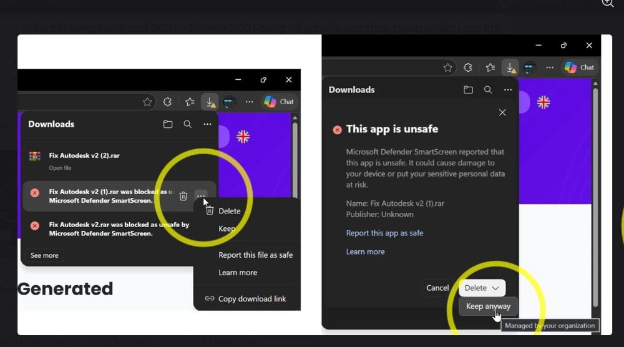Choose Keep in the context menu
The height and width of the screenshot is (347, 624).
pyautogui.click(x=227, y=229)
